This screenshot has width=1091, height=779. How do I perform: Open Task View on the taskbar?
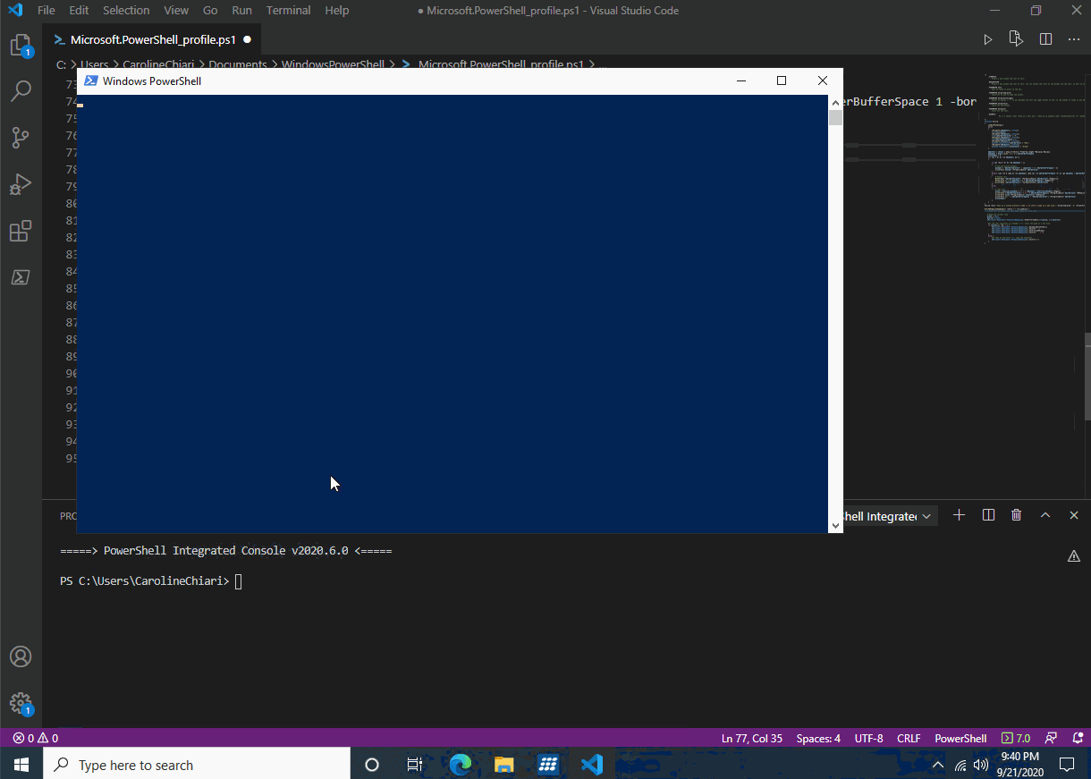coord(415,765)
